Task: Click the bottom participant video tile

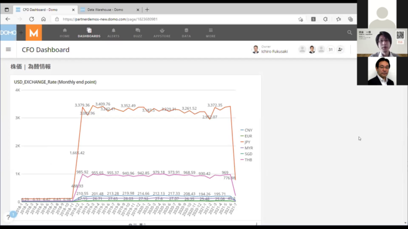Action: [x=382, y=71]
